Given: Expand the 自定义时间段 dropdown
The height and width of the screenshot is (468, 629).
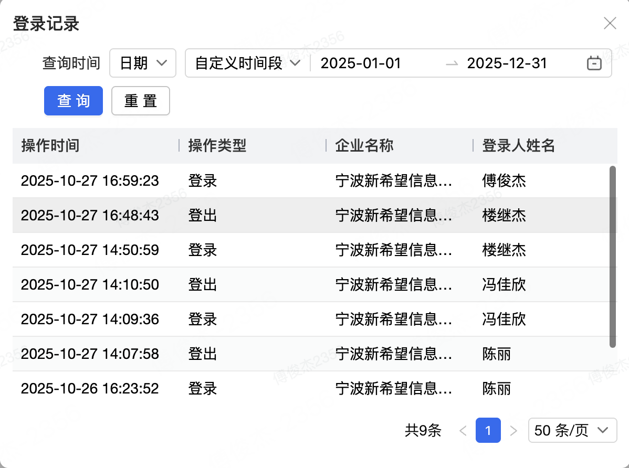Looking at the screenshot, I should pos(247,63).
